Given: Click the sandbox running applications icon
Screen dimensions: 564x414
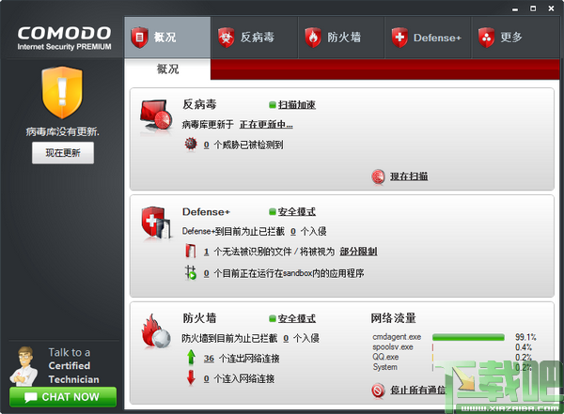Looking at the screenshot, I should [190, 273].
